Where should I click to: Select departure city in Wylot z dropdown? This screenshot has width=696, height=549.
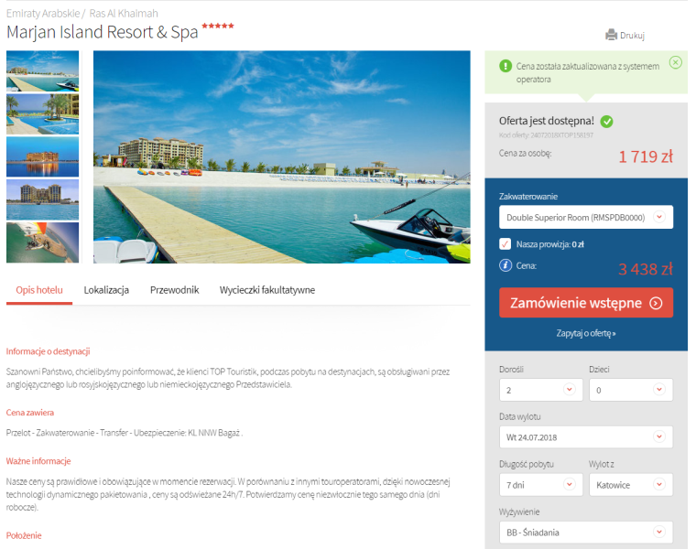click(x=629, y=484)
